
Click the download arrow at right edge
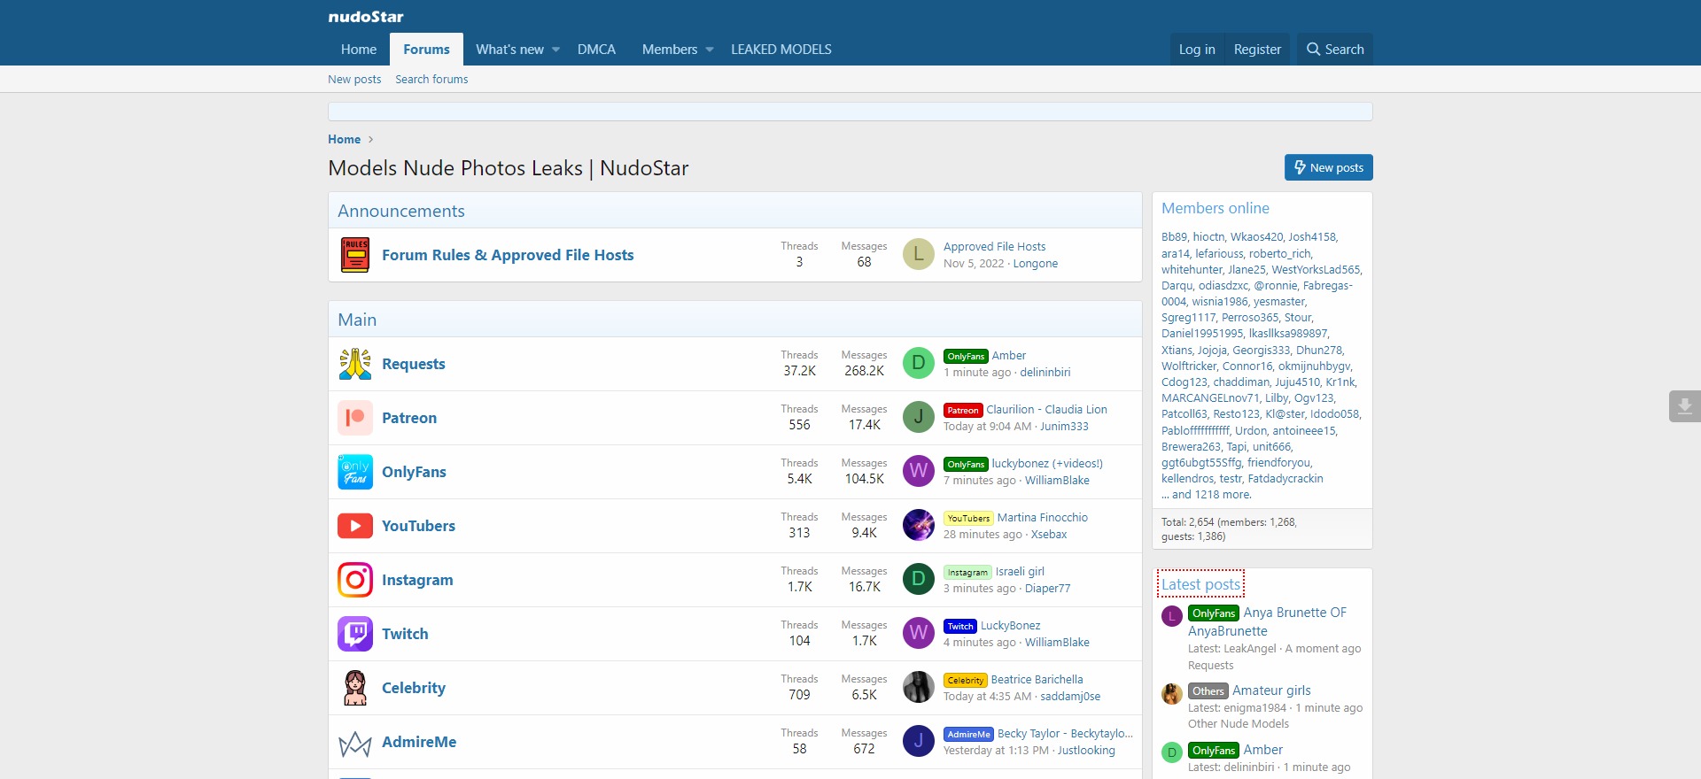[1685, 406]
